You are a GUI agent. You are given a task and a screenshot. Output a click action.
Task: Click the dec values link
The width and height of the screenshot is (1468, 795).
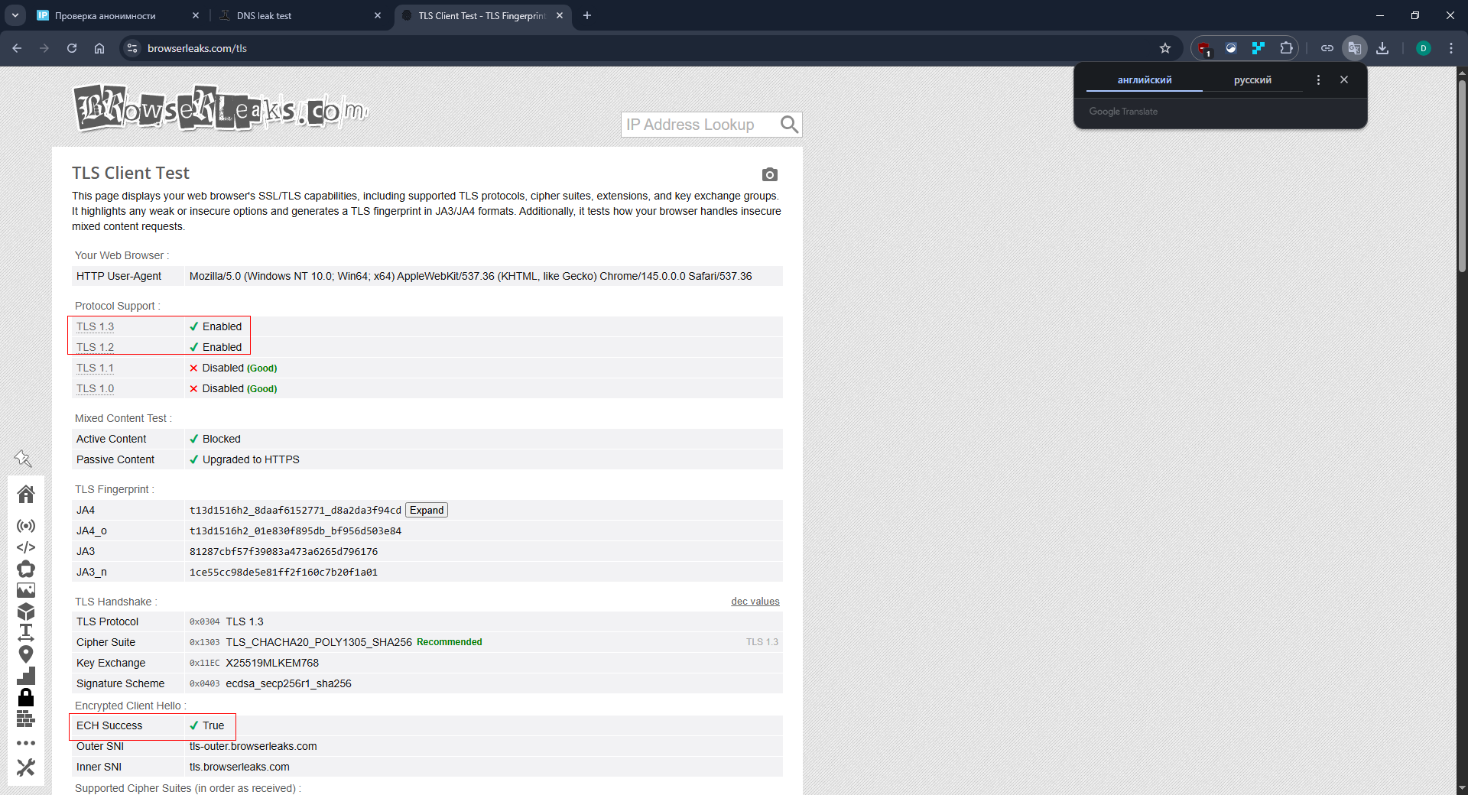pyautogui.click(x=755, y=602)
